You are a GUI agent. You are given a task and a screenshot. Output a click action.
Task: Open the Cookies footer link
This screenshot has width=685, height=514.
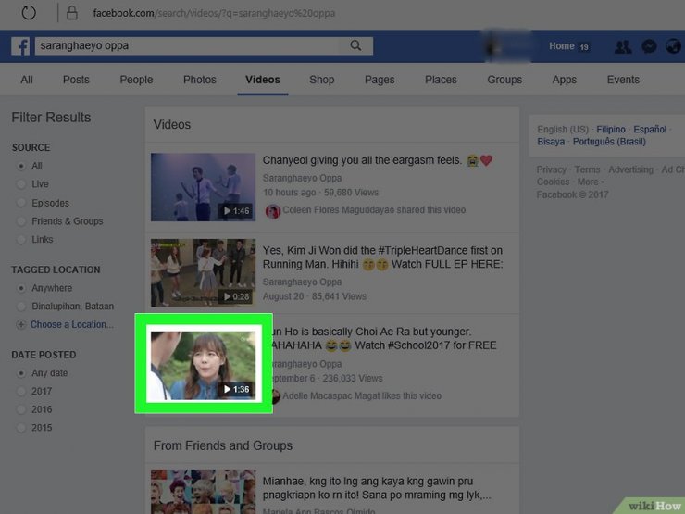(x=553, y=182)
